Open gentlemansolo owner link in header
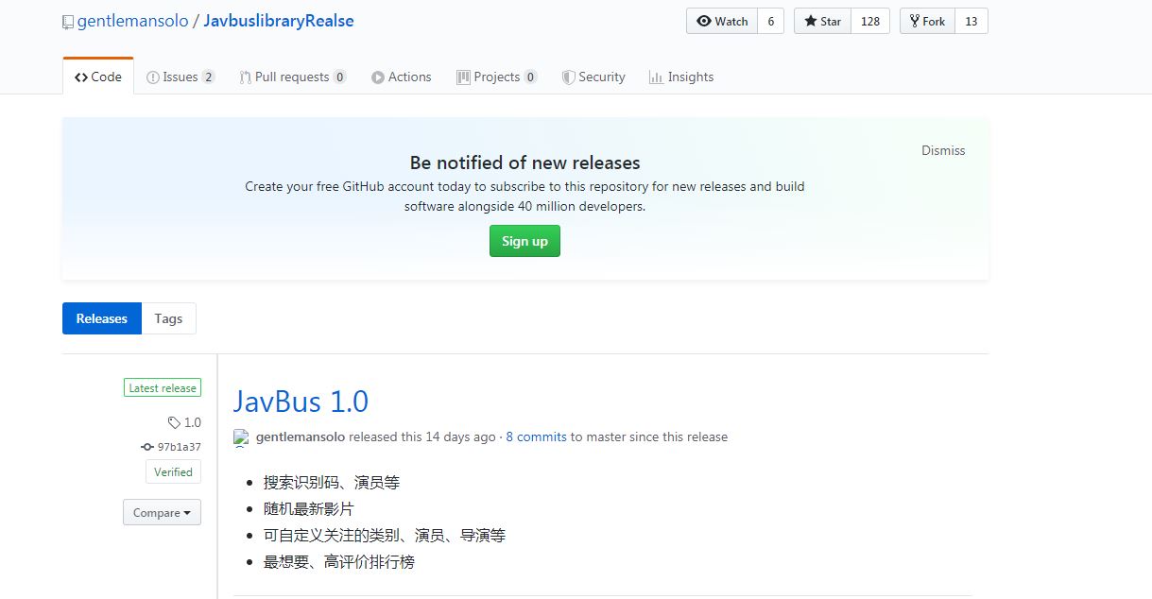 click(x=132, y=21)
